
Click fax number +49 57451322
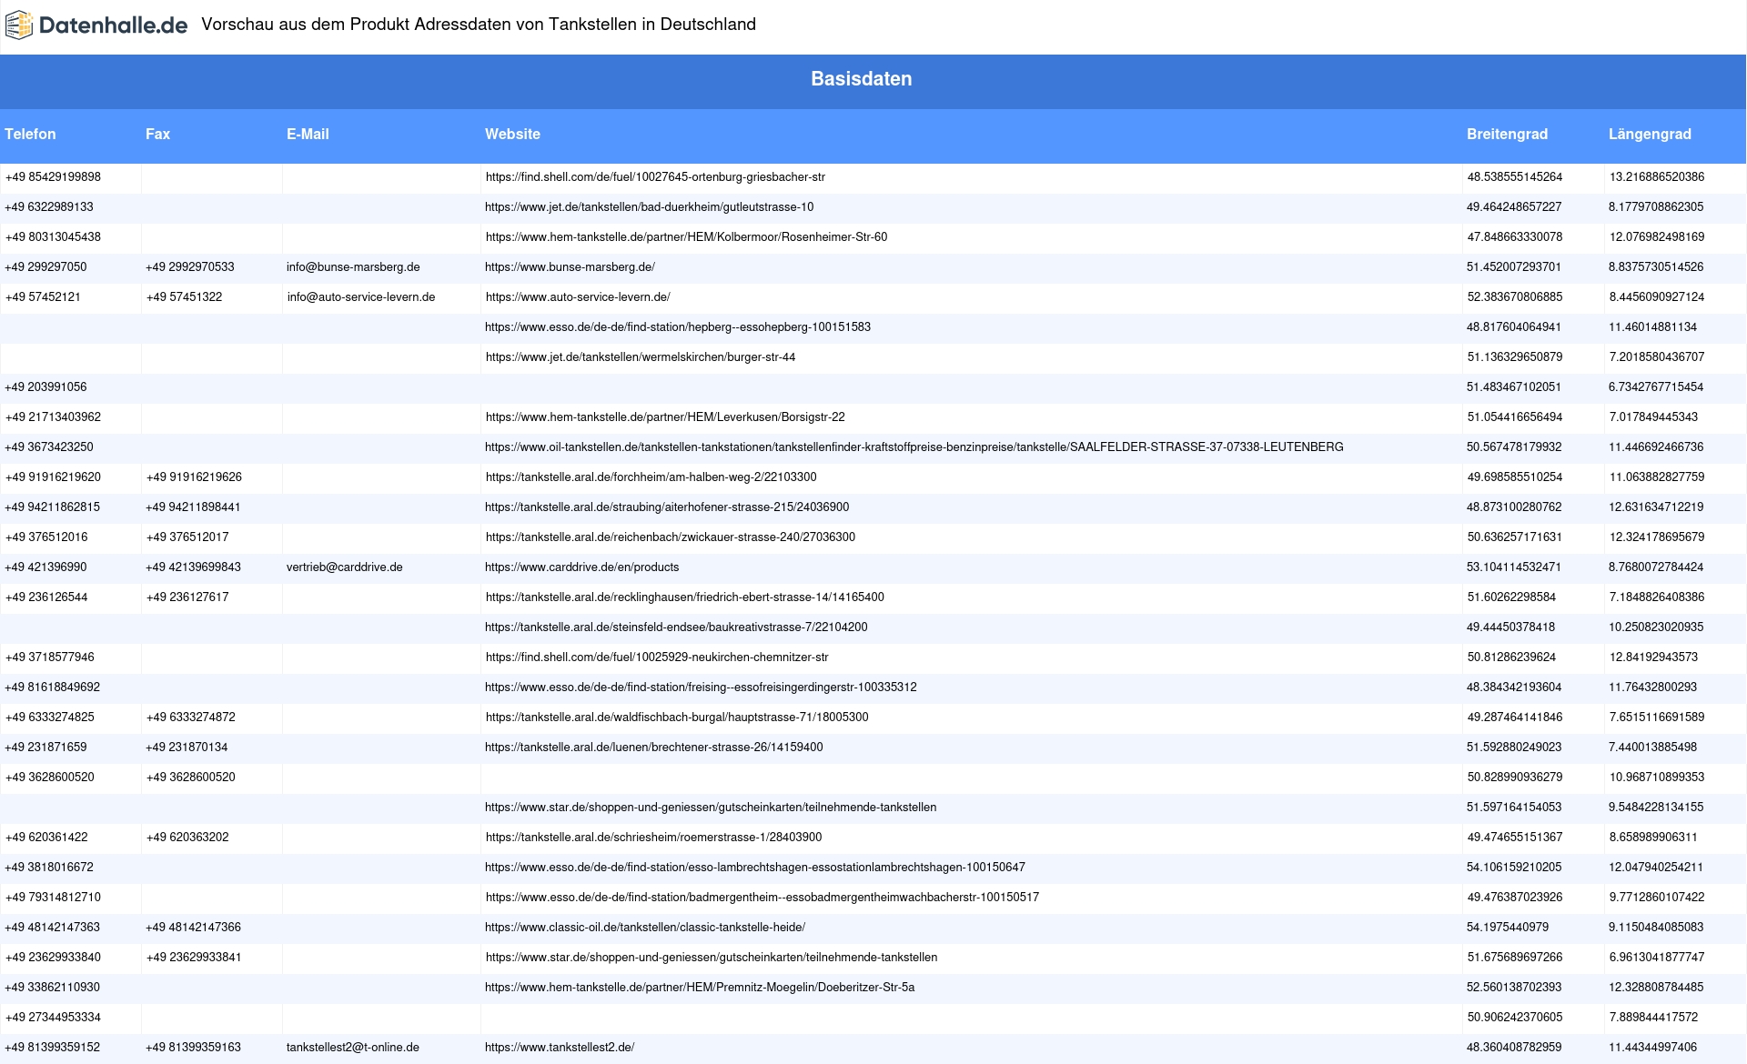click(x=184, y=297)
